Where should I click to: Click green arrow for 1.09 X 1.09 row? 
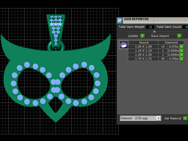(182, 47)
